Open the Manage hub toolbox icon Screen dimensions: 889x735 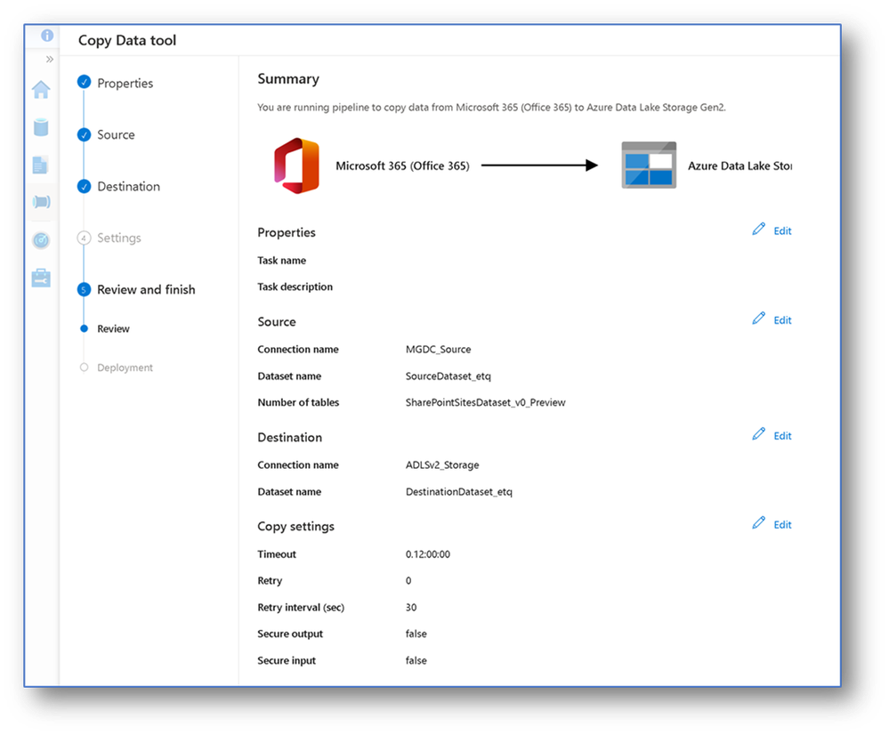pyautogui.click(x=41, y=278)
